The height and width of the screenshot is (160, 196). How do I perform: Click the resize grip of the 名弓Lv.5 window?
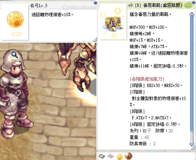(x=95, y=40)
